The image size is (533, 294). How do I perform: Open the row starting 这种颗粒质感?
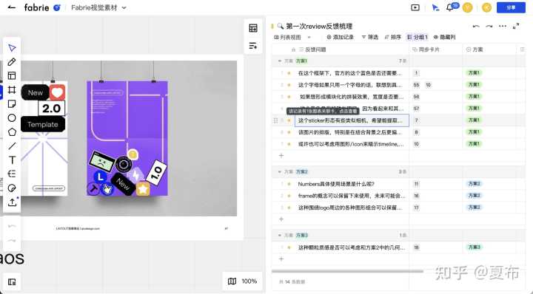(x=352, y=247)
